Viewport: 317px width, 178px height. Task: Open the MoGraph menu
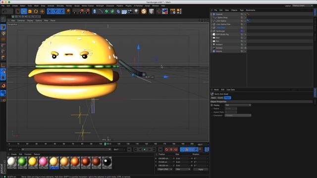point(100,6)
